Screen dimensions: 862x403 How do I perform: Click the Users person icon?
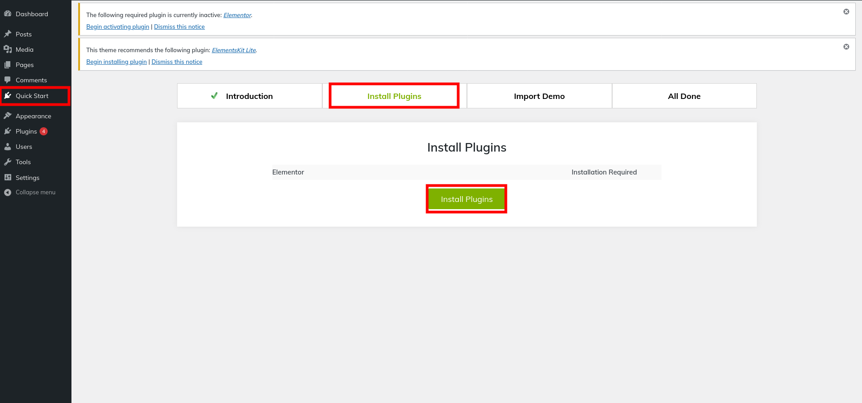[x=8, y=147]
